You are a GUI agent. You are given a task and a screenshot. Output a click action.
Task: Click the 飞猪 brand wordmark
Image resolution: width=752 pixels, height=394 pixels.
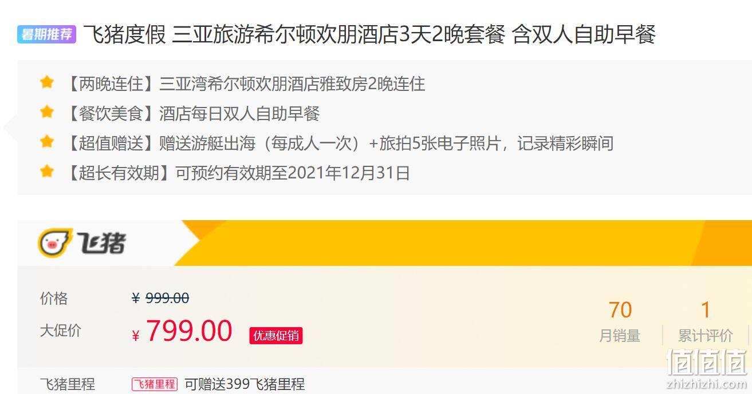click(101, 243)
